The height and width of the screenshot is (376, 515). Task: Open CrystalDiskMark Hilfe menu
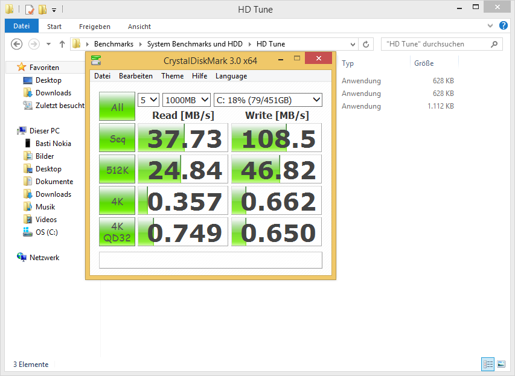click(199, 76)
